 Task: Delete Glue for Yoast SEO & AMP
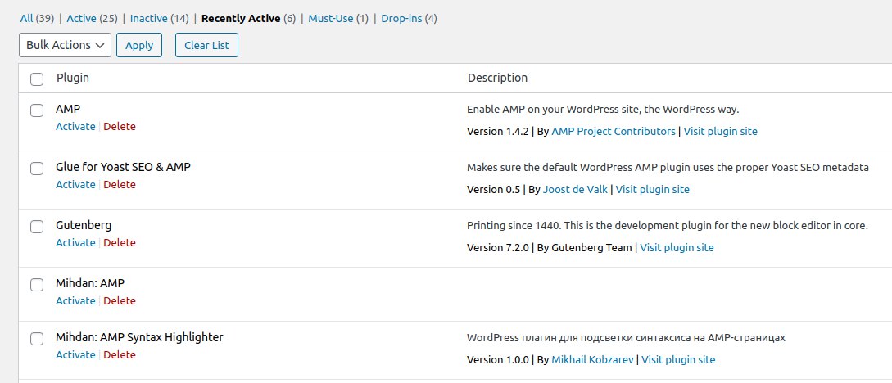[120, 185]
